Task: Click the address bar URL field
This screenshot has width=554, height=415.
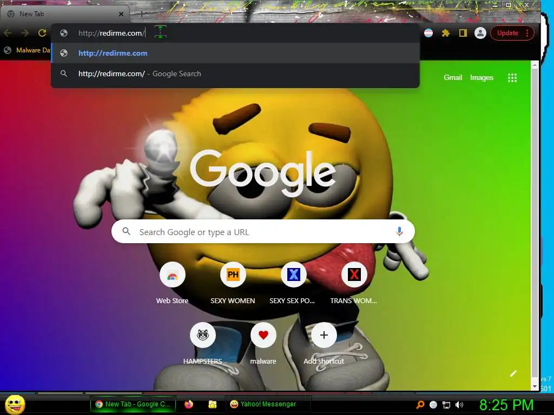Action: (235, 33)
